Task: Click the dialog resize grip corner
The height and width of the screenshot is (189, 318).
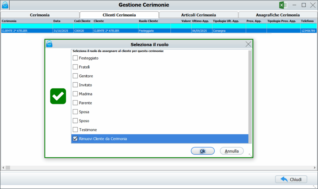Action: click(250, 155)
